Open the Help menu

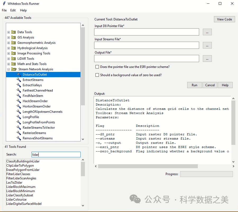click(23, 10)
